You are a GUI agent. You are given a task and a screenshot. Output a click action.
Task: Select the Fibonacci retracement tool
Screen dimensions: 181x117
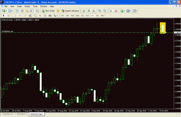[35, 16]
